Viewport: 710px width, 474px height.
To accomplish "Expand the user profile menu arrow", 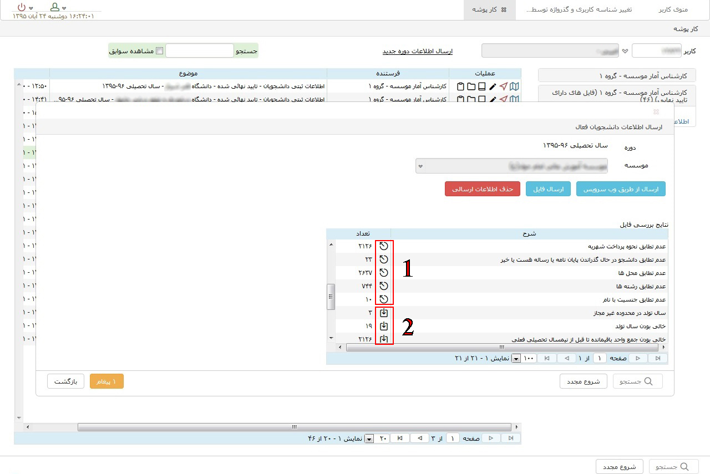I will [64, 8].
